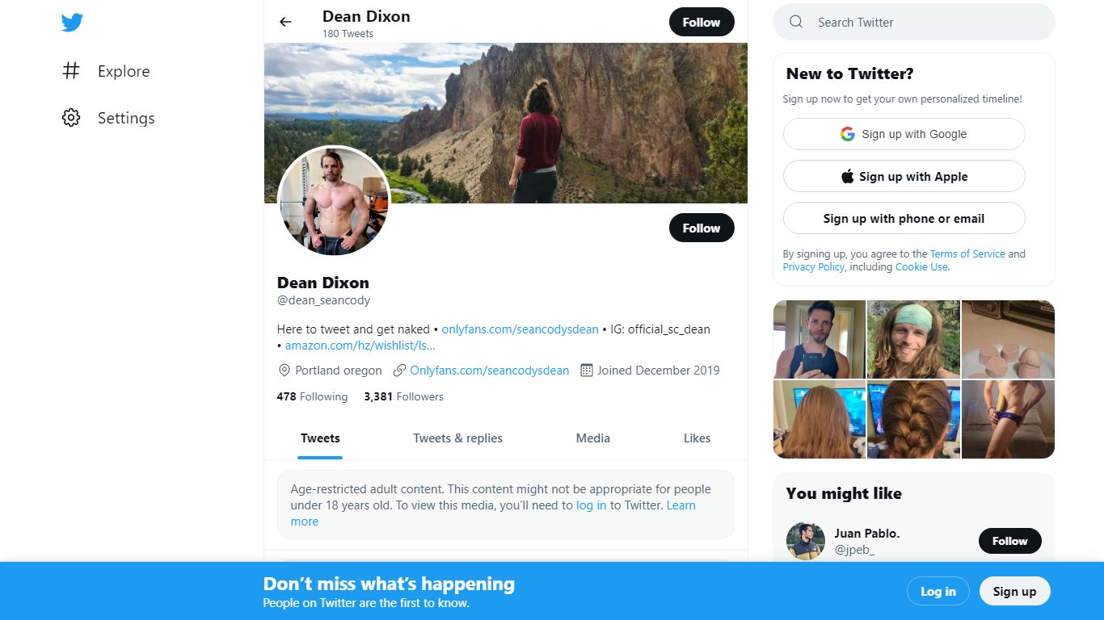Switch to the Tweets & replies tab
Image resolution: width=1104 pixels, height=620 pixels.
(x=457, y=438)
